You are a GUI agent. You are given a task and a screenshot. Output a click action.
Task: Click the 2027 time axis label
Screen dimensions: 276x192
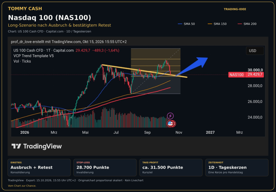tap(210, 132)
